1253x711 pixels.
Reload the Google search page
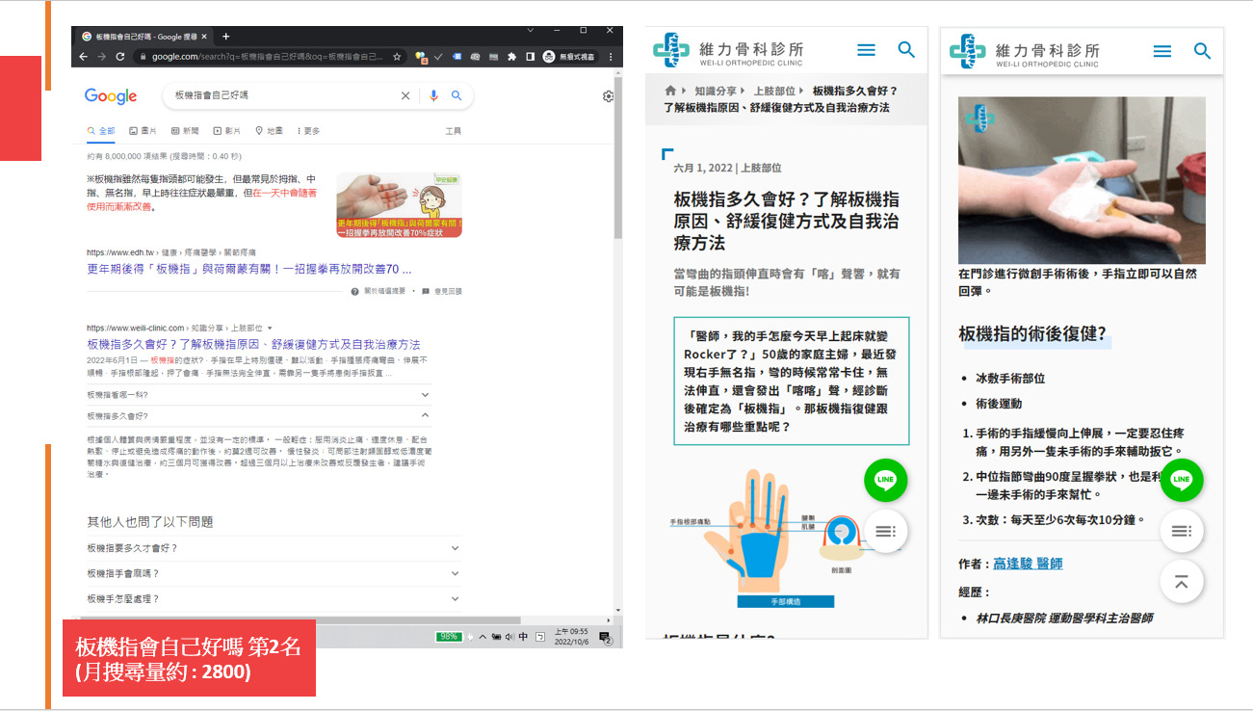pos(120,57)
